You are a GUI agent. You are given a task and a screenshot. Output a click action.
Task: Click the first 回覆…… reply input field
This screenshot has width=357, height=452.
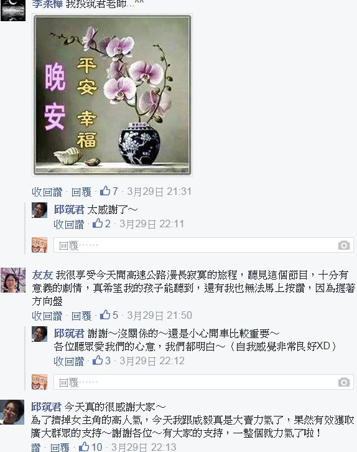coord(203,245)
